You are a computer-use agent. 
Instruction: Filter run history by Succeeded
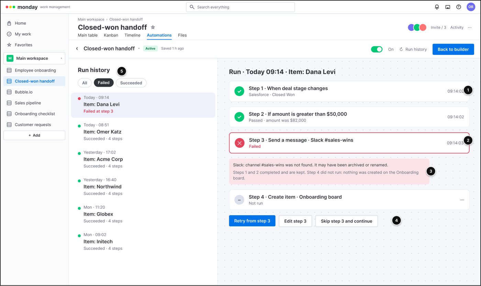[131, 83]
